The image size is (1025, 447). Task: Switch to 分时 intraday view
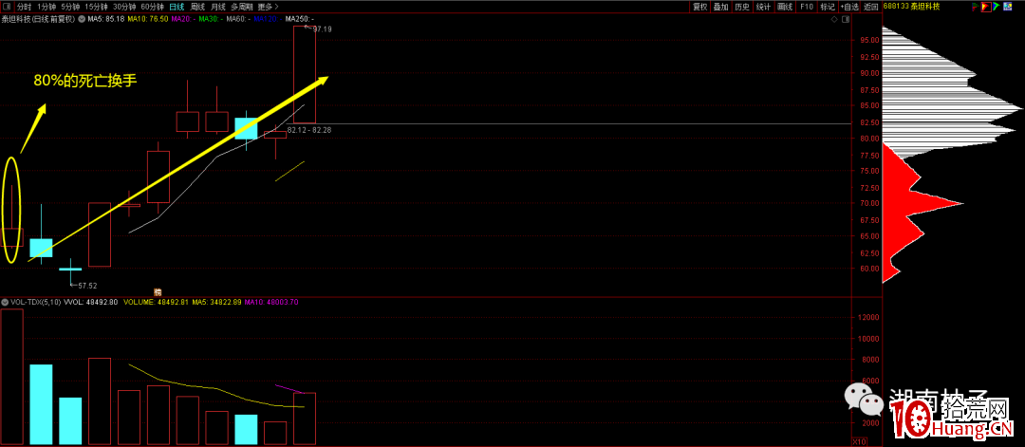pos(24,7)
